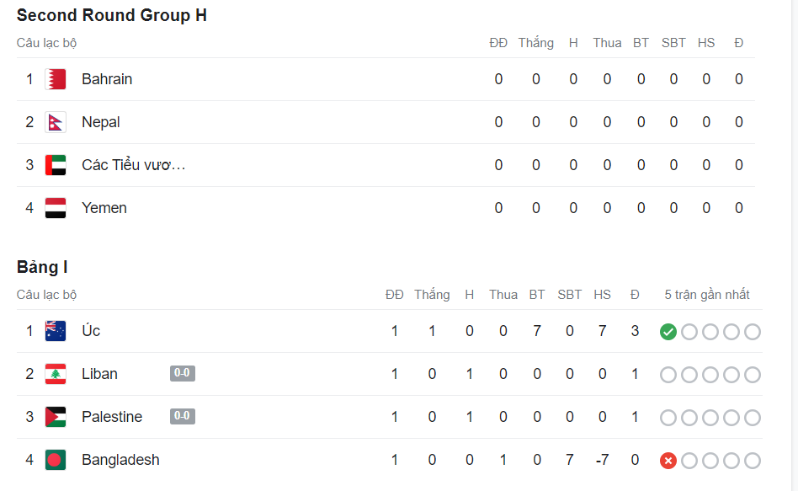Click the Palestine flag icon
The width and height of the screenshot is (798, 491).
click(56, 417)
